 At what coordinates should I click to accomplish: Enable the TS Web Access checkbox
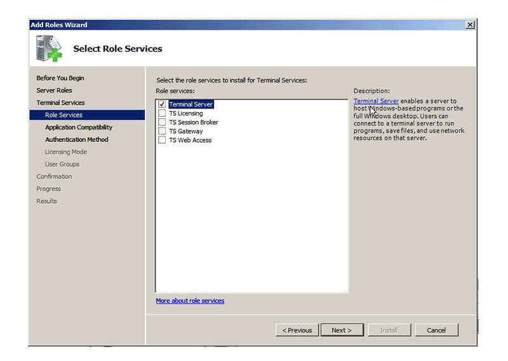pos(162,140)
